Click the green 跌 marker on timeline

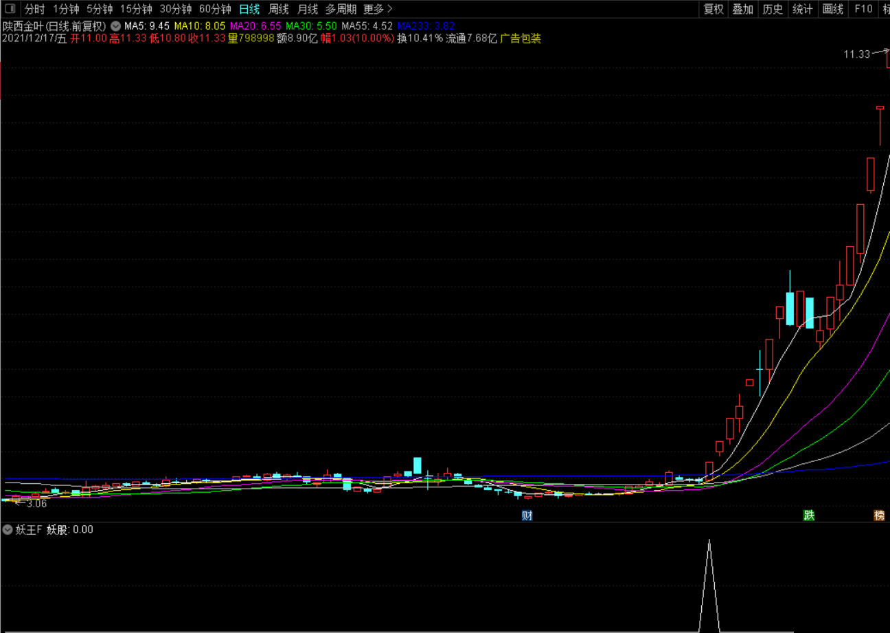pos(810,515)
